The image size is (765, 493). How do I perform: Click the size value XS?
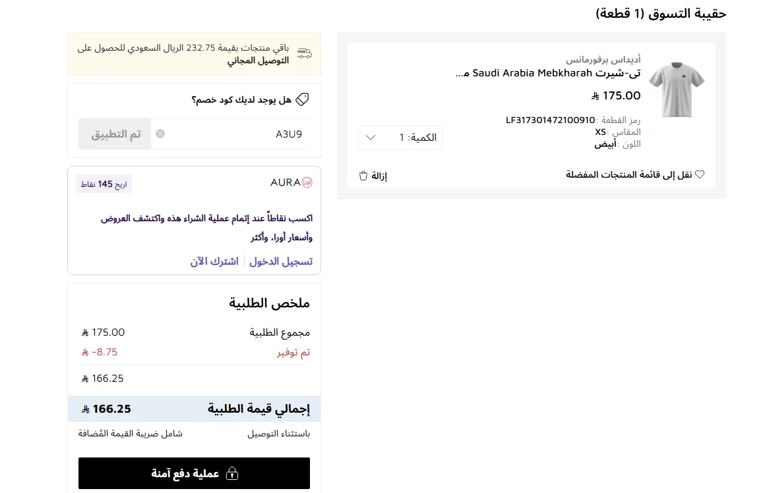pos(601,132)
